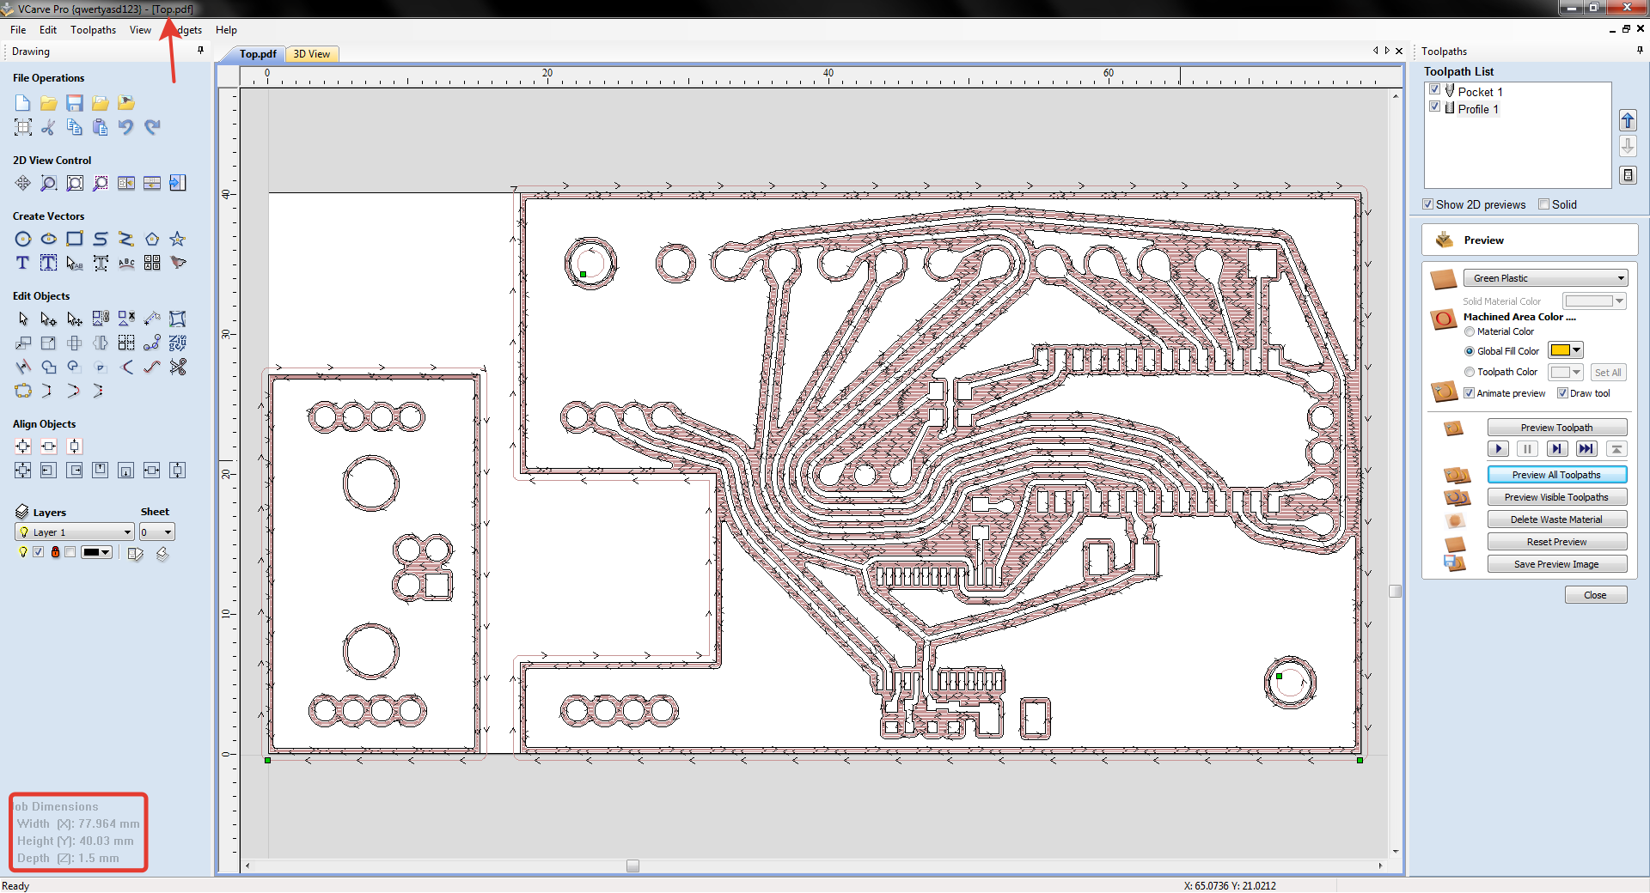Click Preview All Toolpaths button
This screenshot has width=1650, height=893.
pos(1556,475)
